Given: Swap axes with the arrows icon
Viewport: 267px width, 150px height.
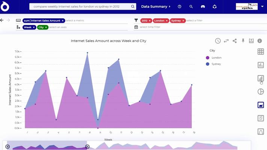Looking at the screenshot, I should coord(226,41).
